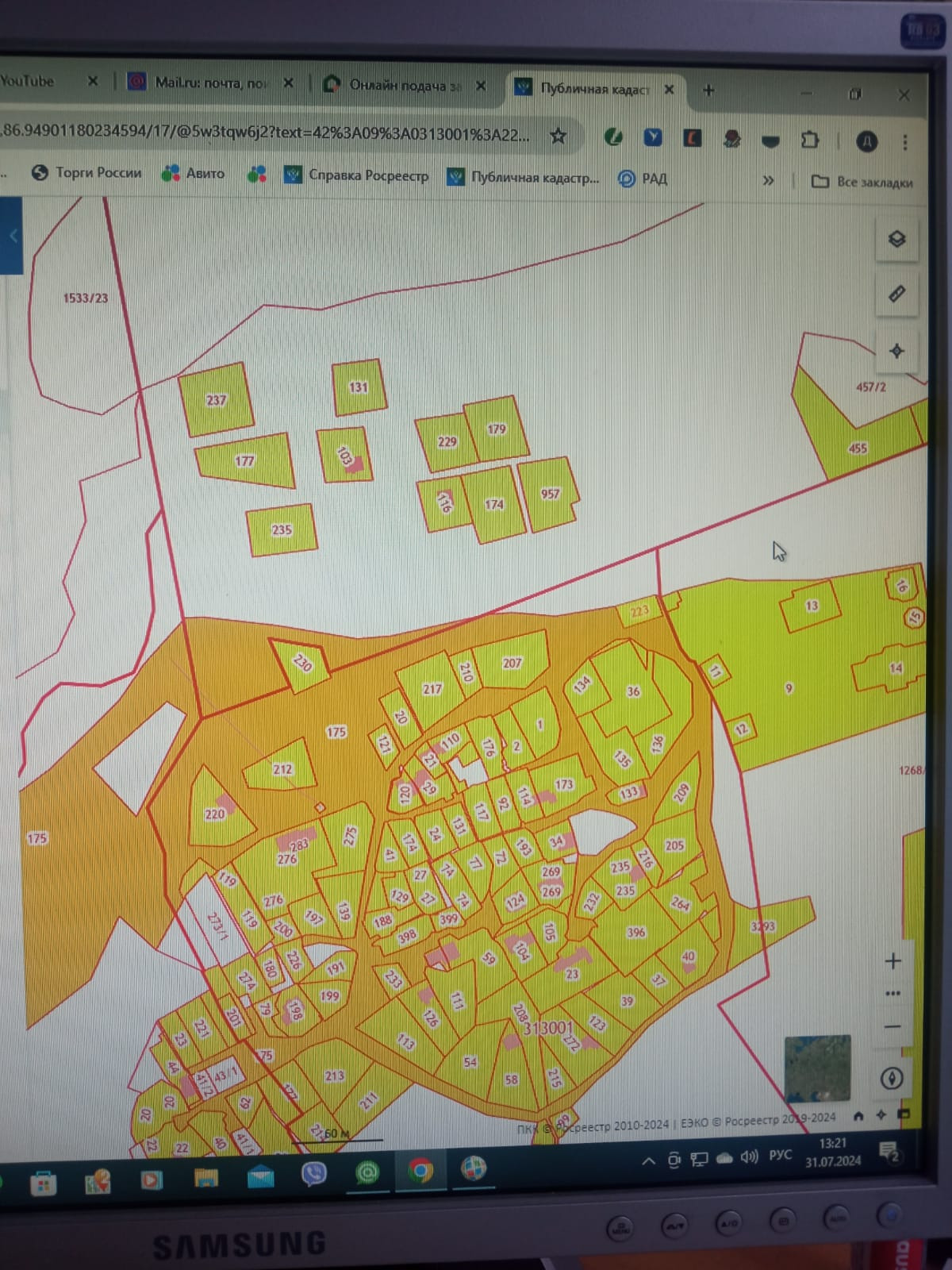Click parcel 235 in the upper field

pos(282,530)
